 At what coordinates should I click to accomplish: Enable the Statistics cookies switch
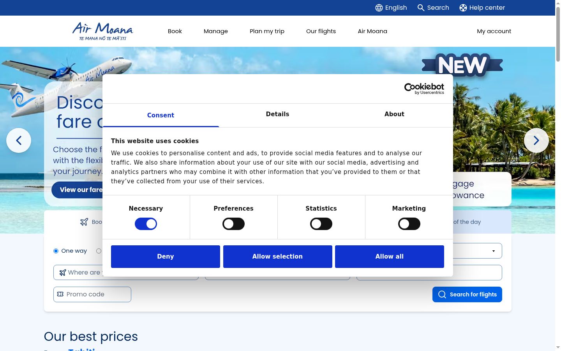click(321, 224)
